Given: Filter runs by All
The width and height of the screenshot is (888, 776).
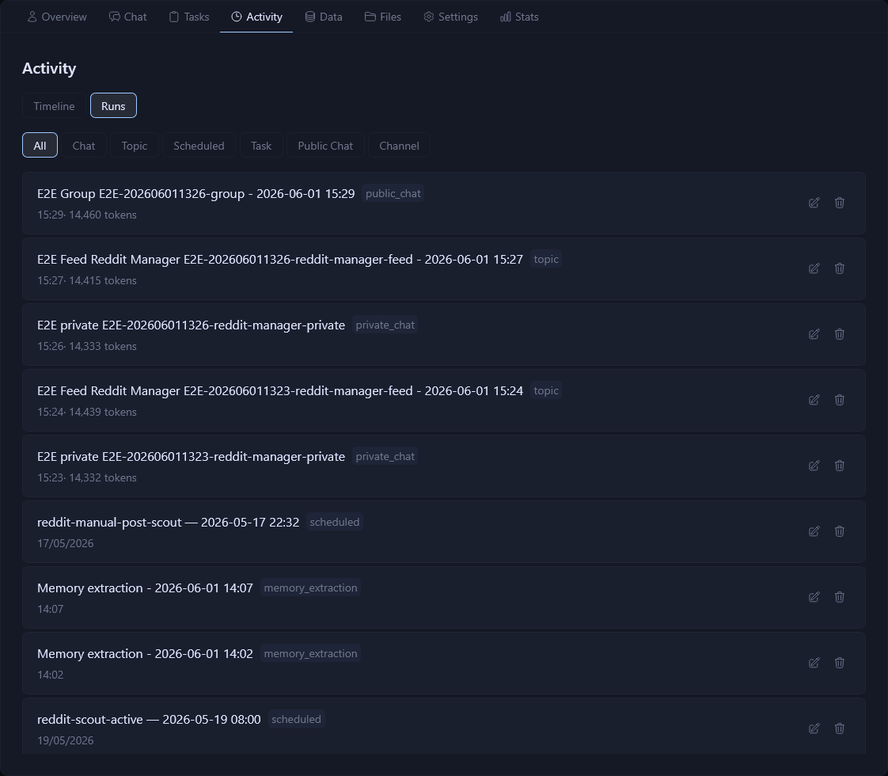Looking at the screenshot, I should pos(40,146).
